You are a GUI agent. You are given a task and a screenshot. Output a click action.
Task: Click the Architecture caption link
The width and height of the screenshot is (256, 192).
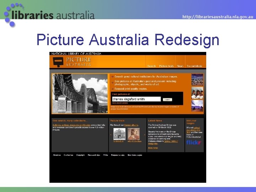[x=118, y=142]
